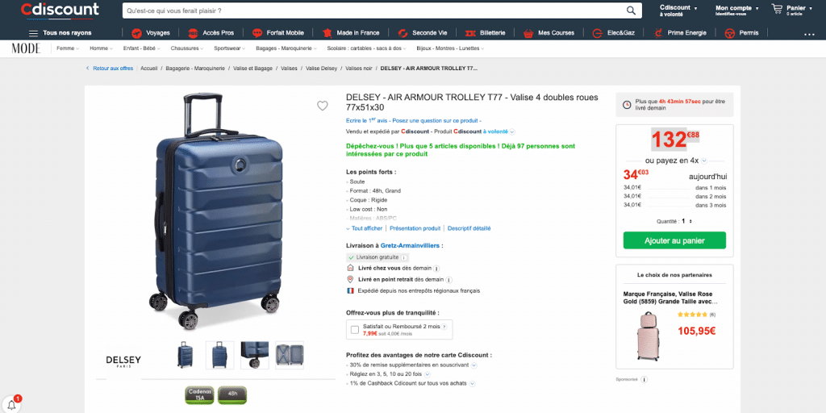Open the shopping cart Panier icon
Viewport: 826px width, 413px height.
click(777, 8)
